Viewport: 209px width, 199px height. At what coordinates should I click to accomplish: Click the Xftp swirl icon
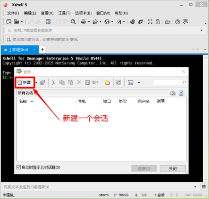pos(132,22)
